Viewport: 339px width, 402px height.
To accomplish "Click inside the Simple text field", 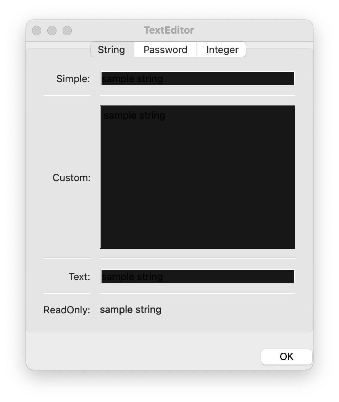I will [197, 78].
